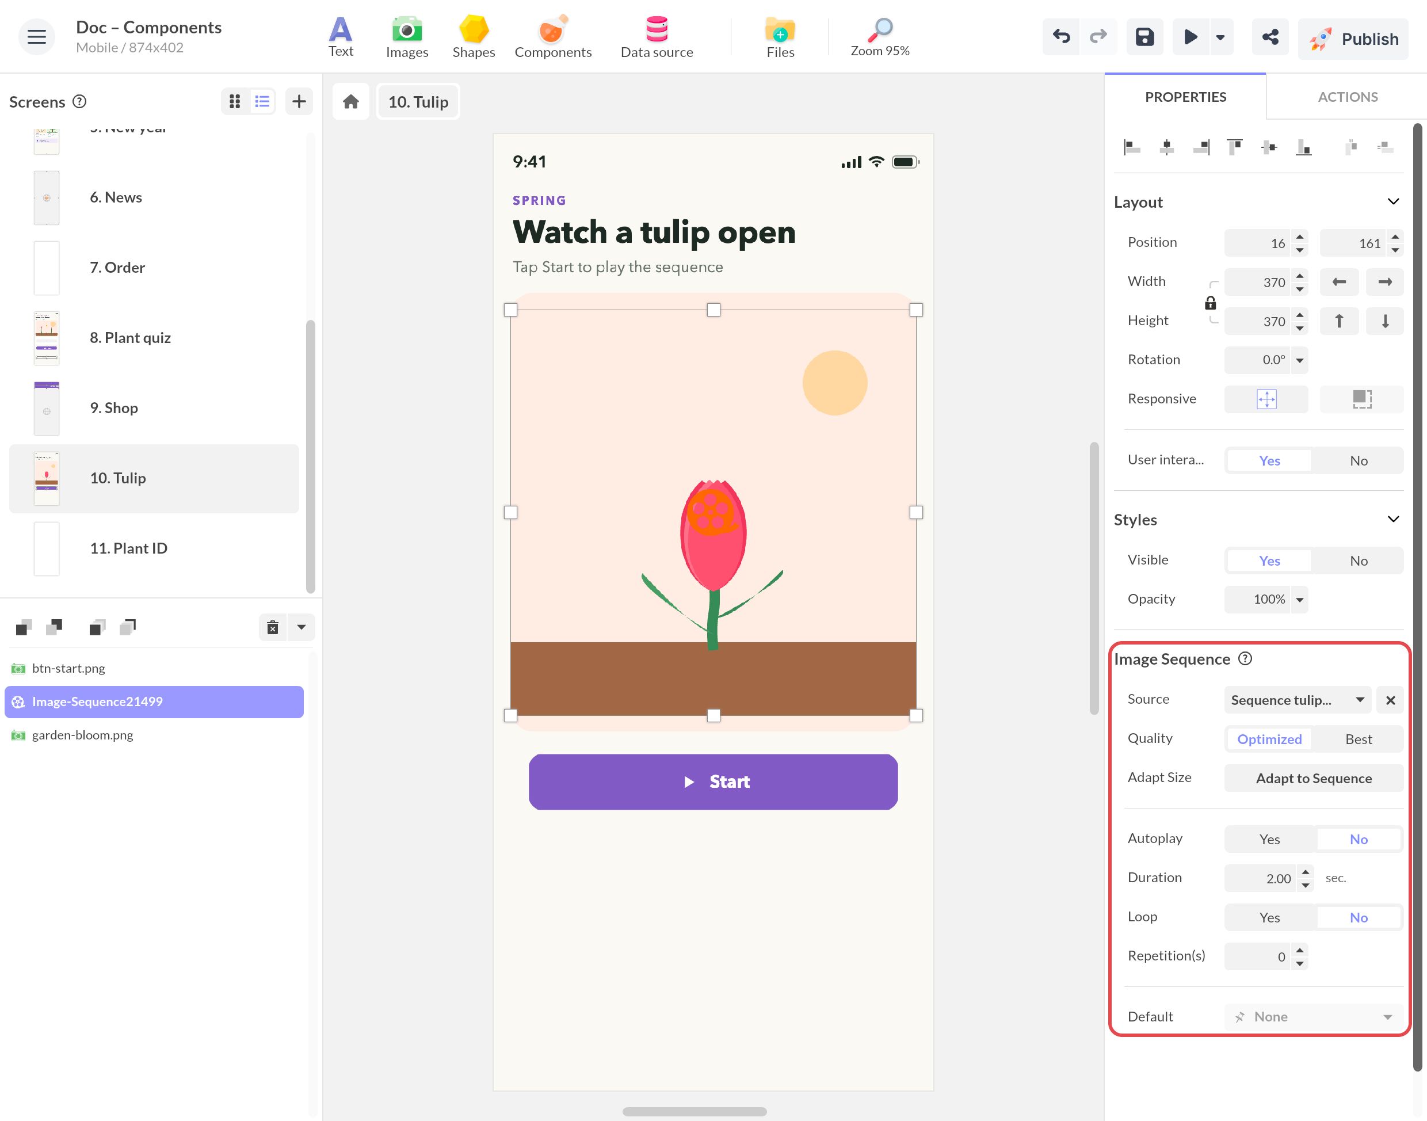Add a new screen with plus
This screenshot has width=1427, height=1121.
coord(299,102)
